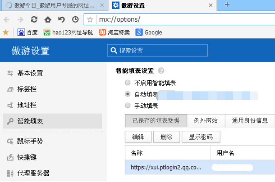Click the help question mark icon
This screenshot has width=275, height=182.
point(161,71)
